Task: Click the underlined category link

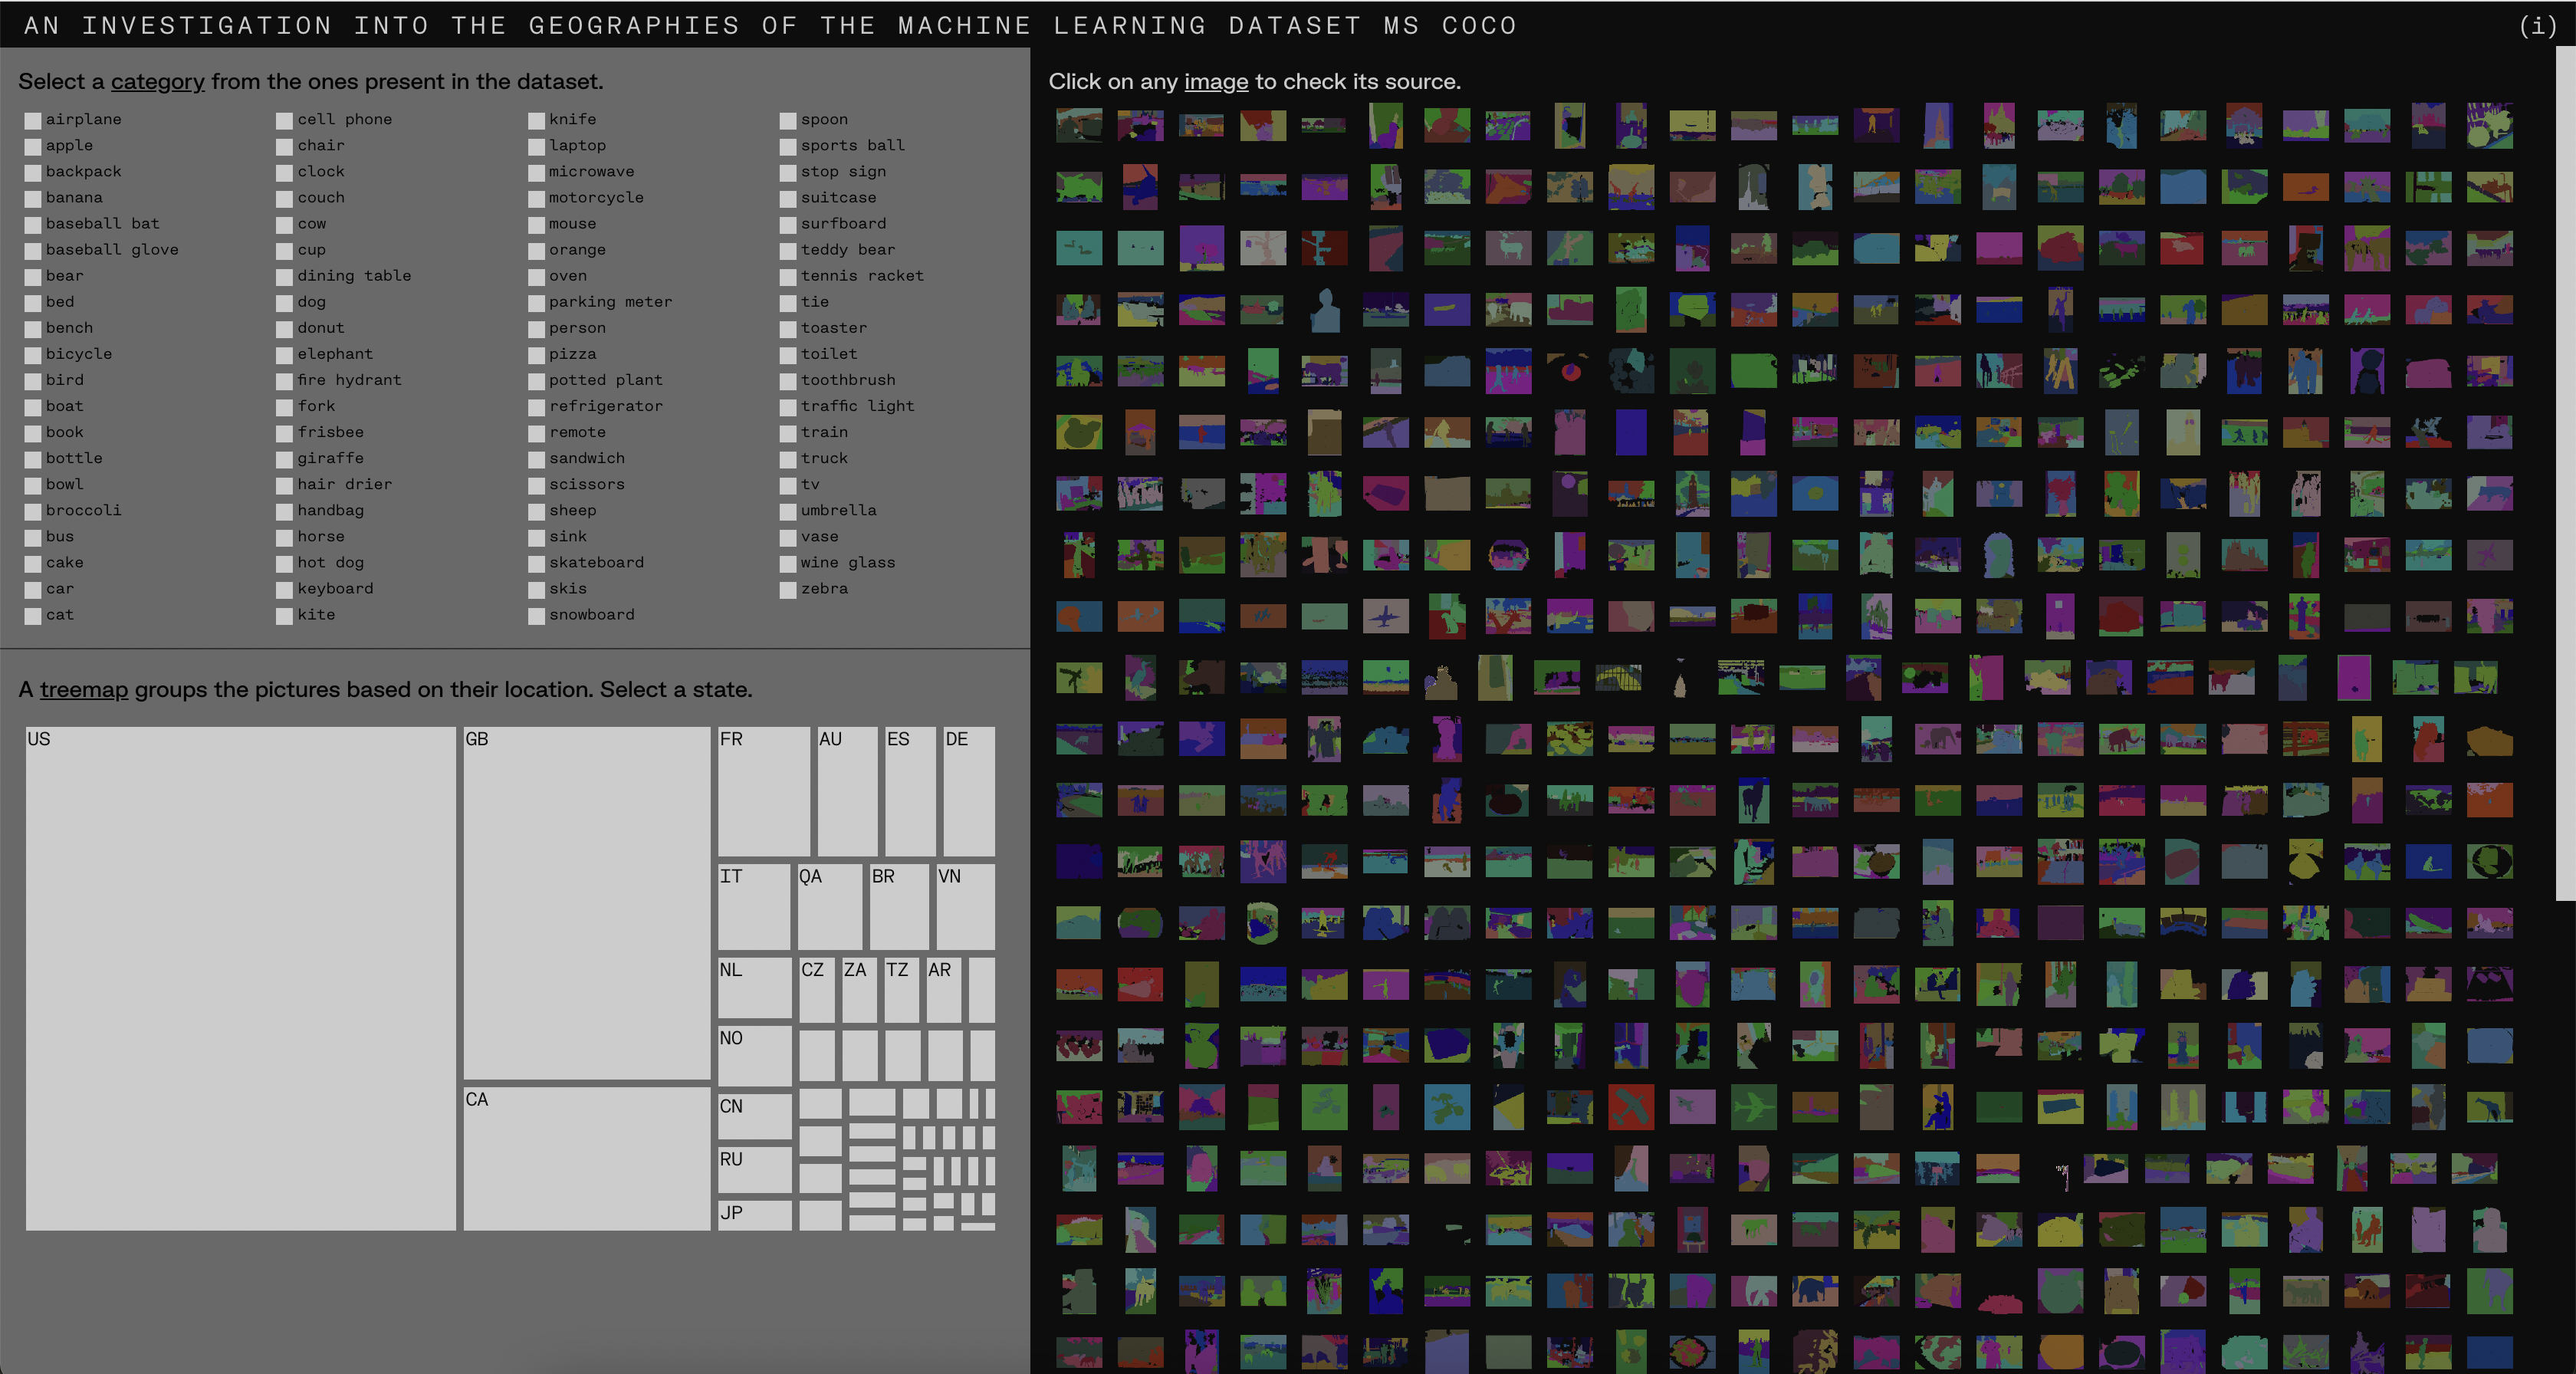Action: (157, 82)
